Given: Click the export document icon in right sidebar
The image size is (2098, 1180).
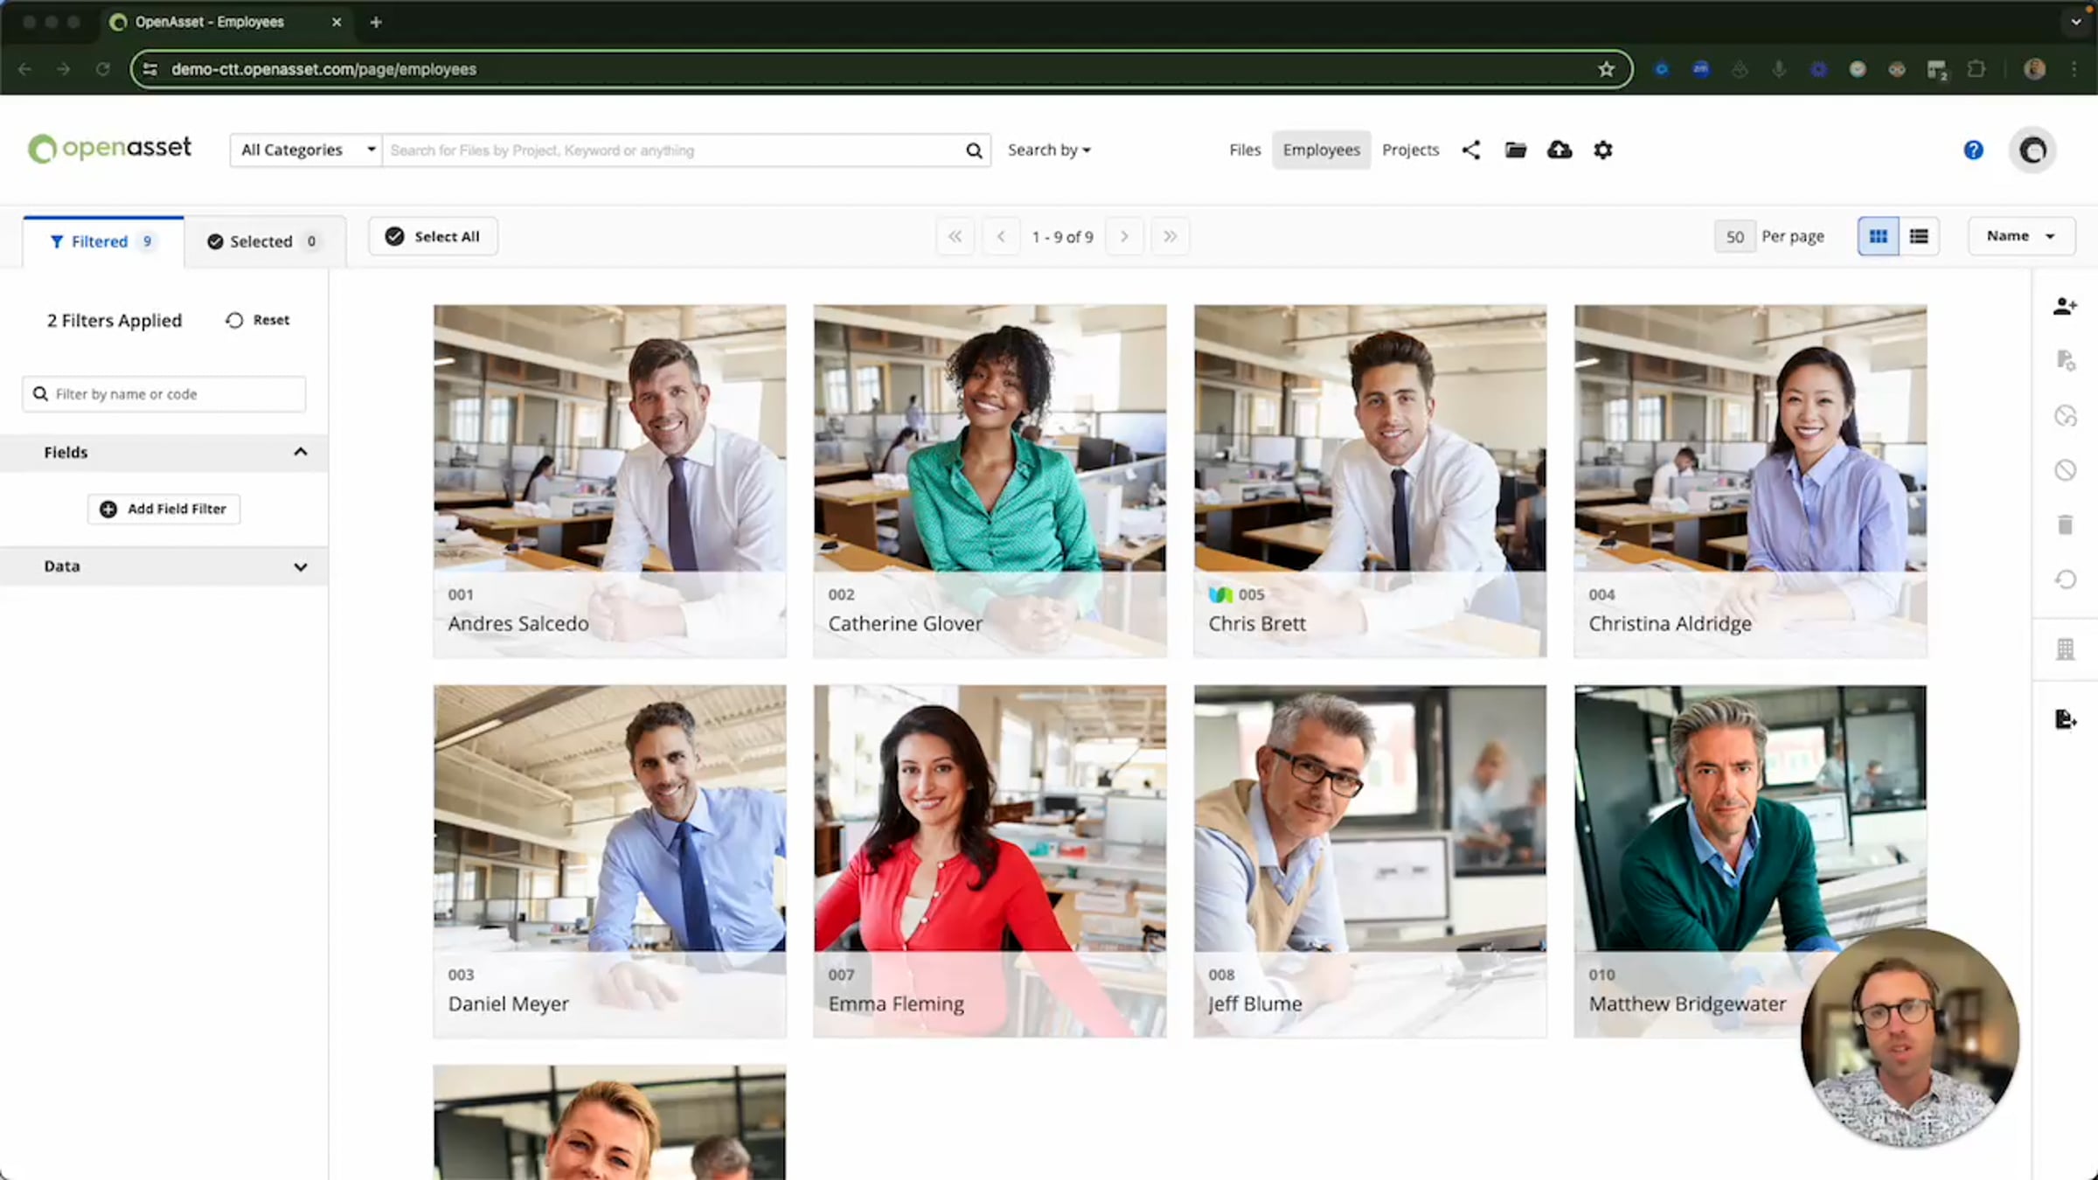Looking at the screenshot, I should click(2066, 719).
